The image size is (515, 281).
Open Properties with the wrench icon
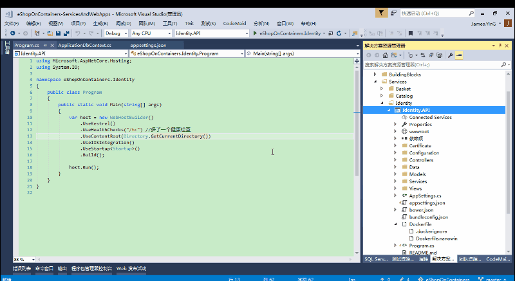450,55
